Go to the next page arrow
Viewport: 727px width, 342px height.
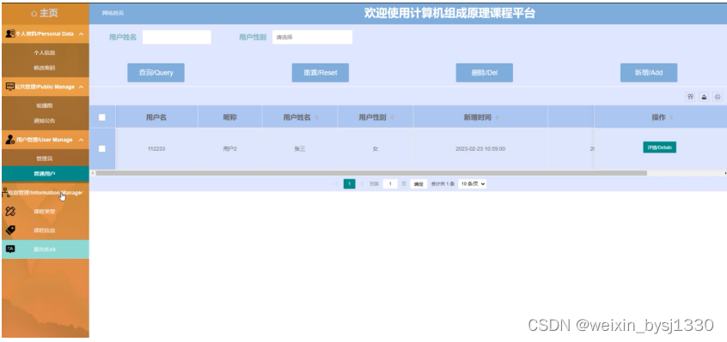tap(362, 184)
